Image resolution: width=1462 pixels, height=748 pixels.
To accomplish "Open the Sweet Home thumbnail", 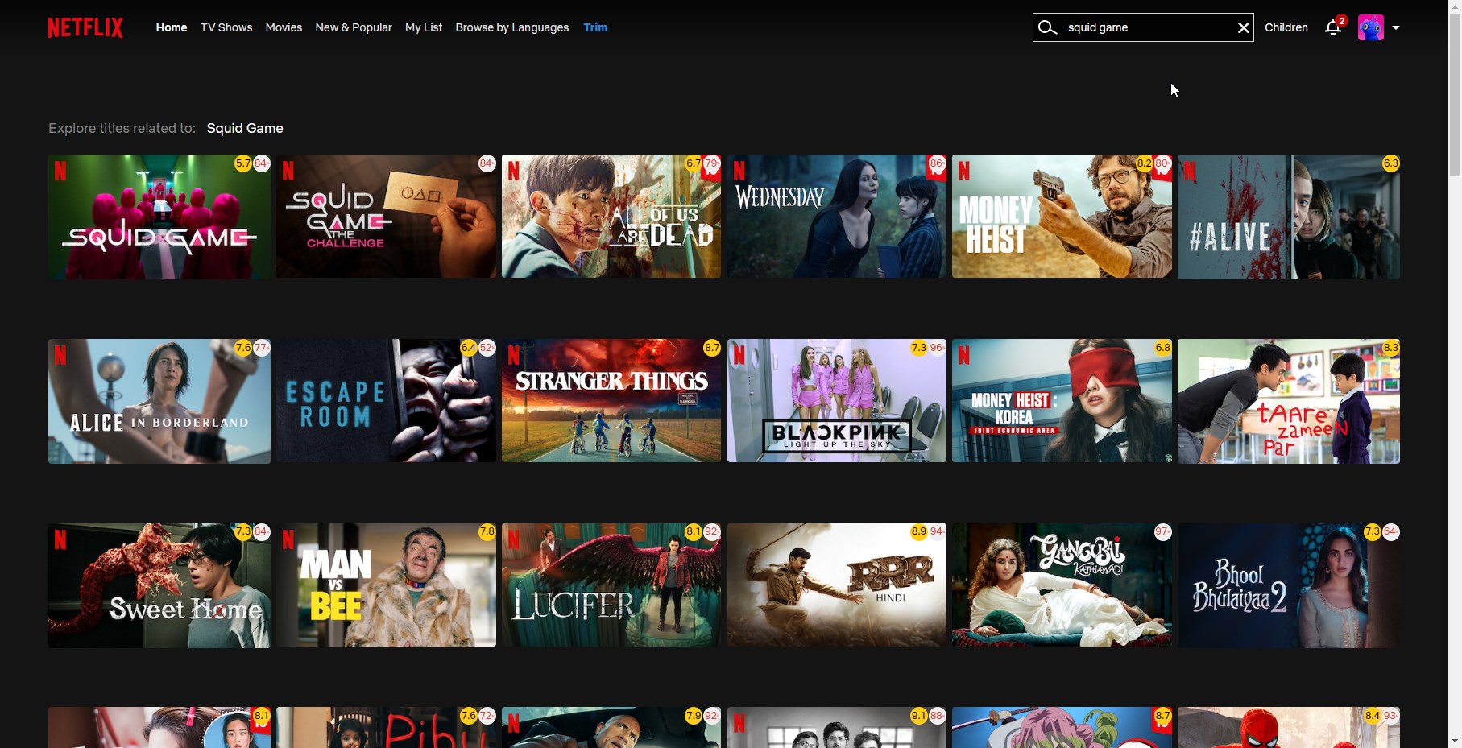I will pos(159,585).
